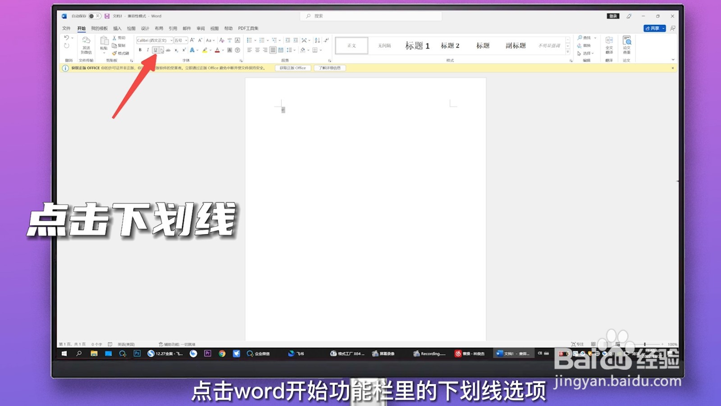Apply the Subtitle style
The height and width of the screenshot is (406, 721).
click(516, 46)
